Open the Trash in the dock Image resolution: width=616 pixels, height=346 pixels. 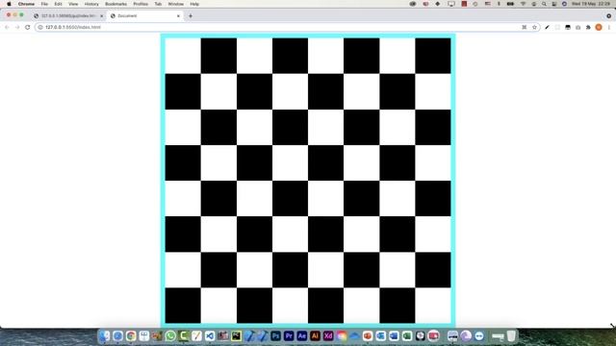pos(511,336)
